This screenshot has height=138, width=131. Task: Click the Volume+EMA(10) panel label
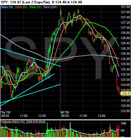(13, 122)
